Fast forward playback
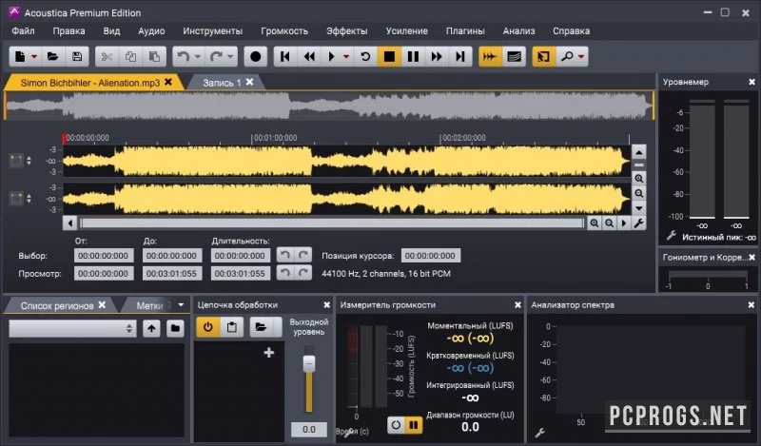Viewport: 761px width, 446px height. coord(437,56)
